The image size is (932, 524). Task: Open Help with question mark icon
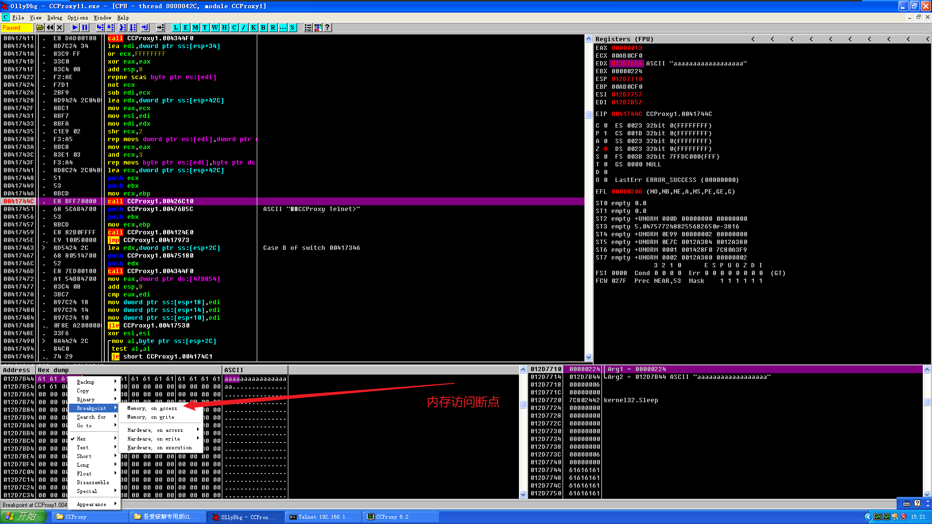tap(328, 28)
